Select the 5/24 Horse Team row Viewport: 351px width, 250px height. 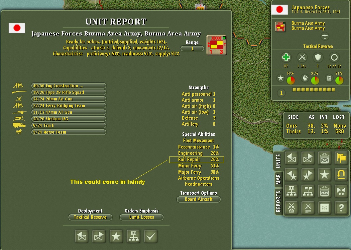click(68, 132)
